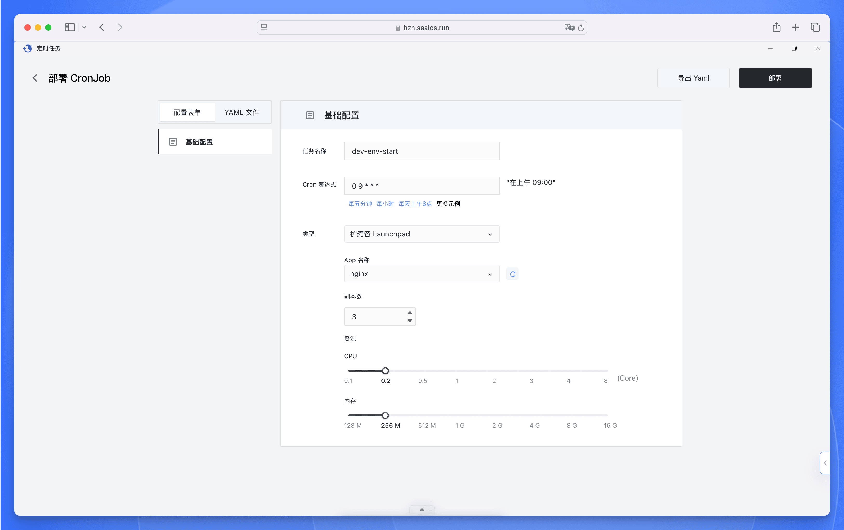Click the Cron 表达式 input field
The height and width of the screenshot is (530, 844).
422,186
